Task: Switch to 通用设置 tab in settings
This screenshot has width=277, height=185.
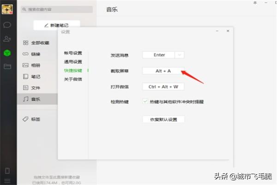Action: point(73,62)
